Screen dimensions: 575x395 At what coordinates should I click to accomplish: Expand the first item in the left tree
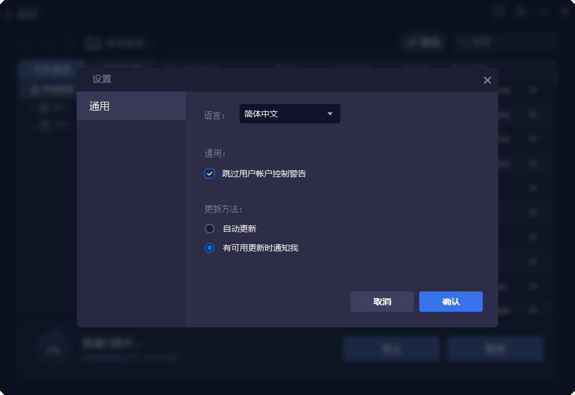click(x=33, y=107)
